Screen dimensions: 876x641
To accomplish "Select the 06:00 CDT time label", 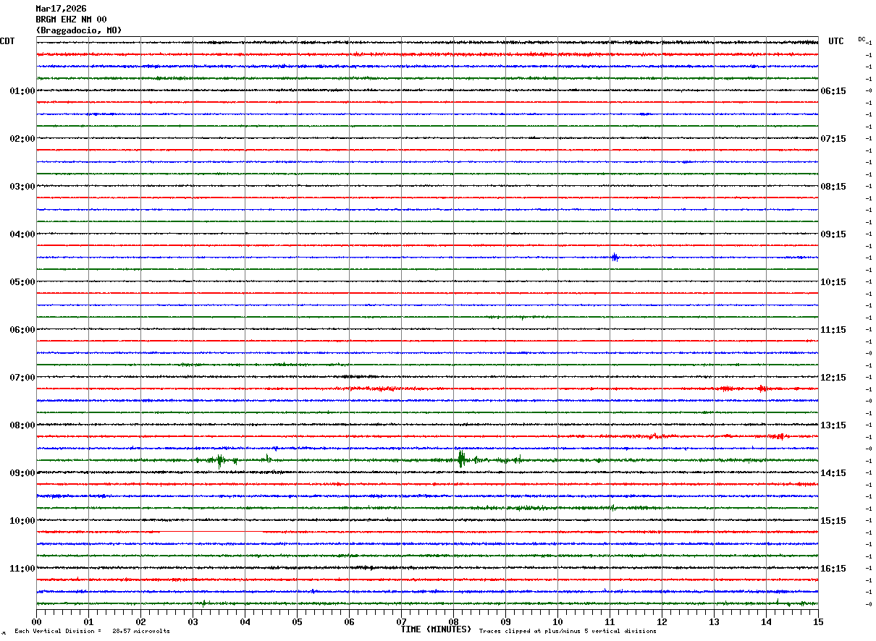I will tap(22, 329).
